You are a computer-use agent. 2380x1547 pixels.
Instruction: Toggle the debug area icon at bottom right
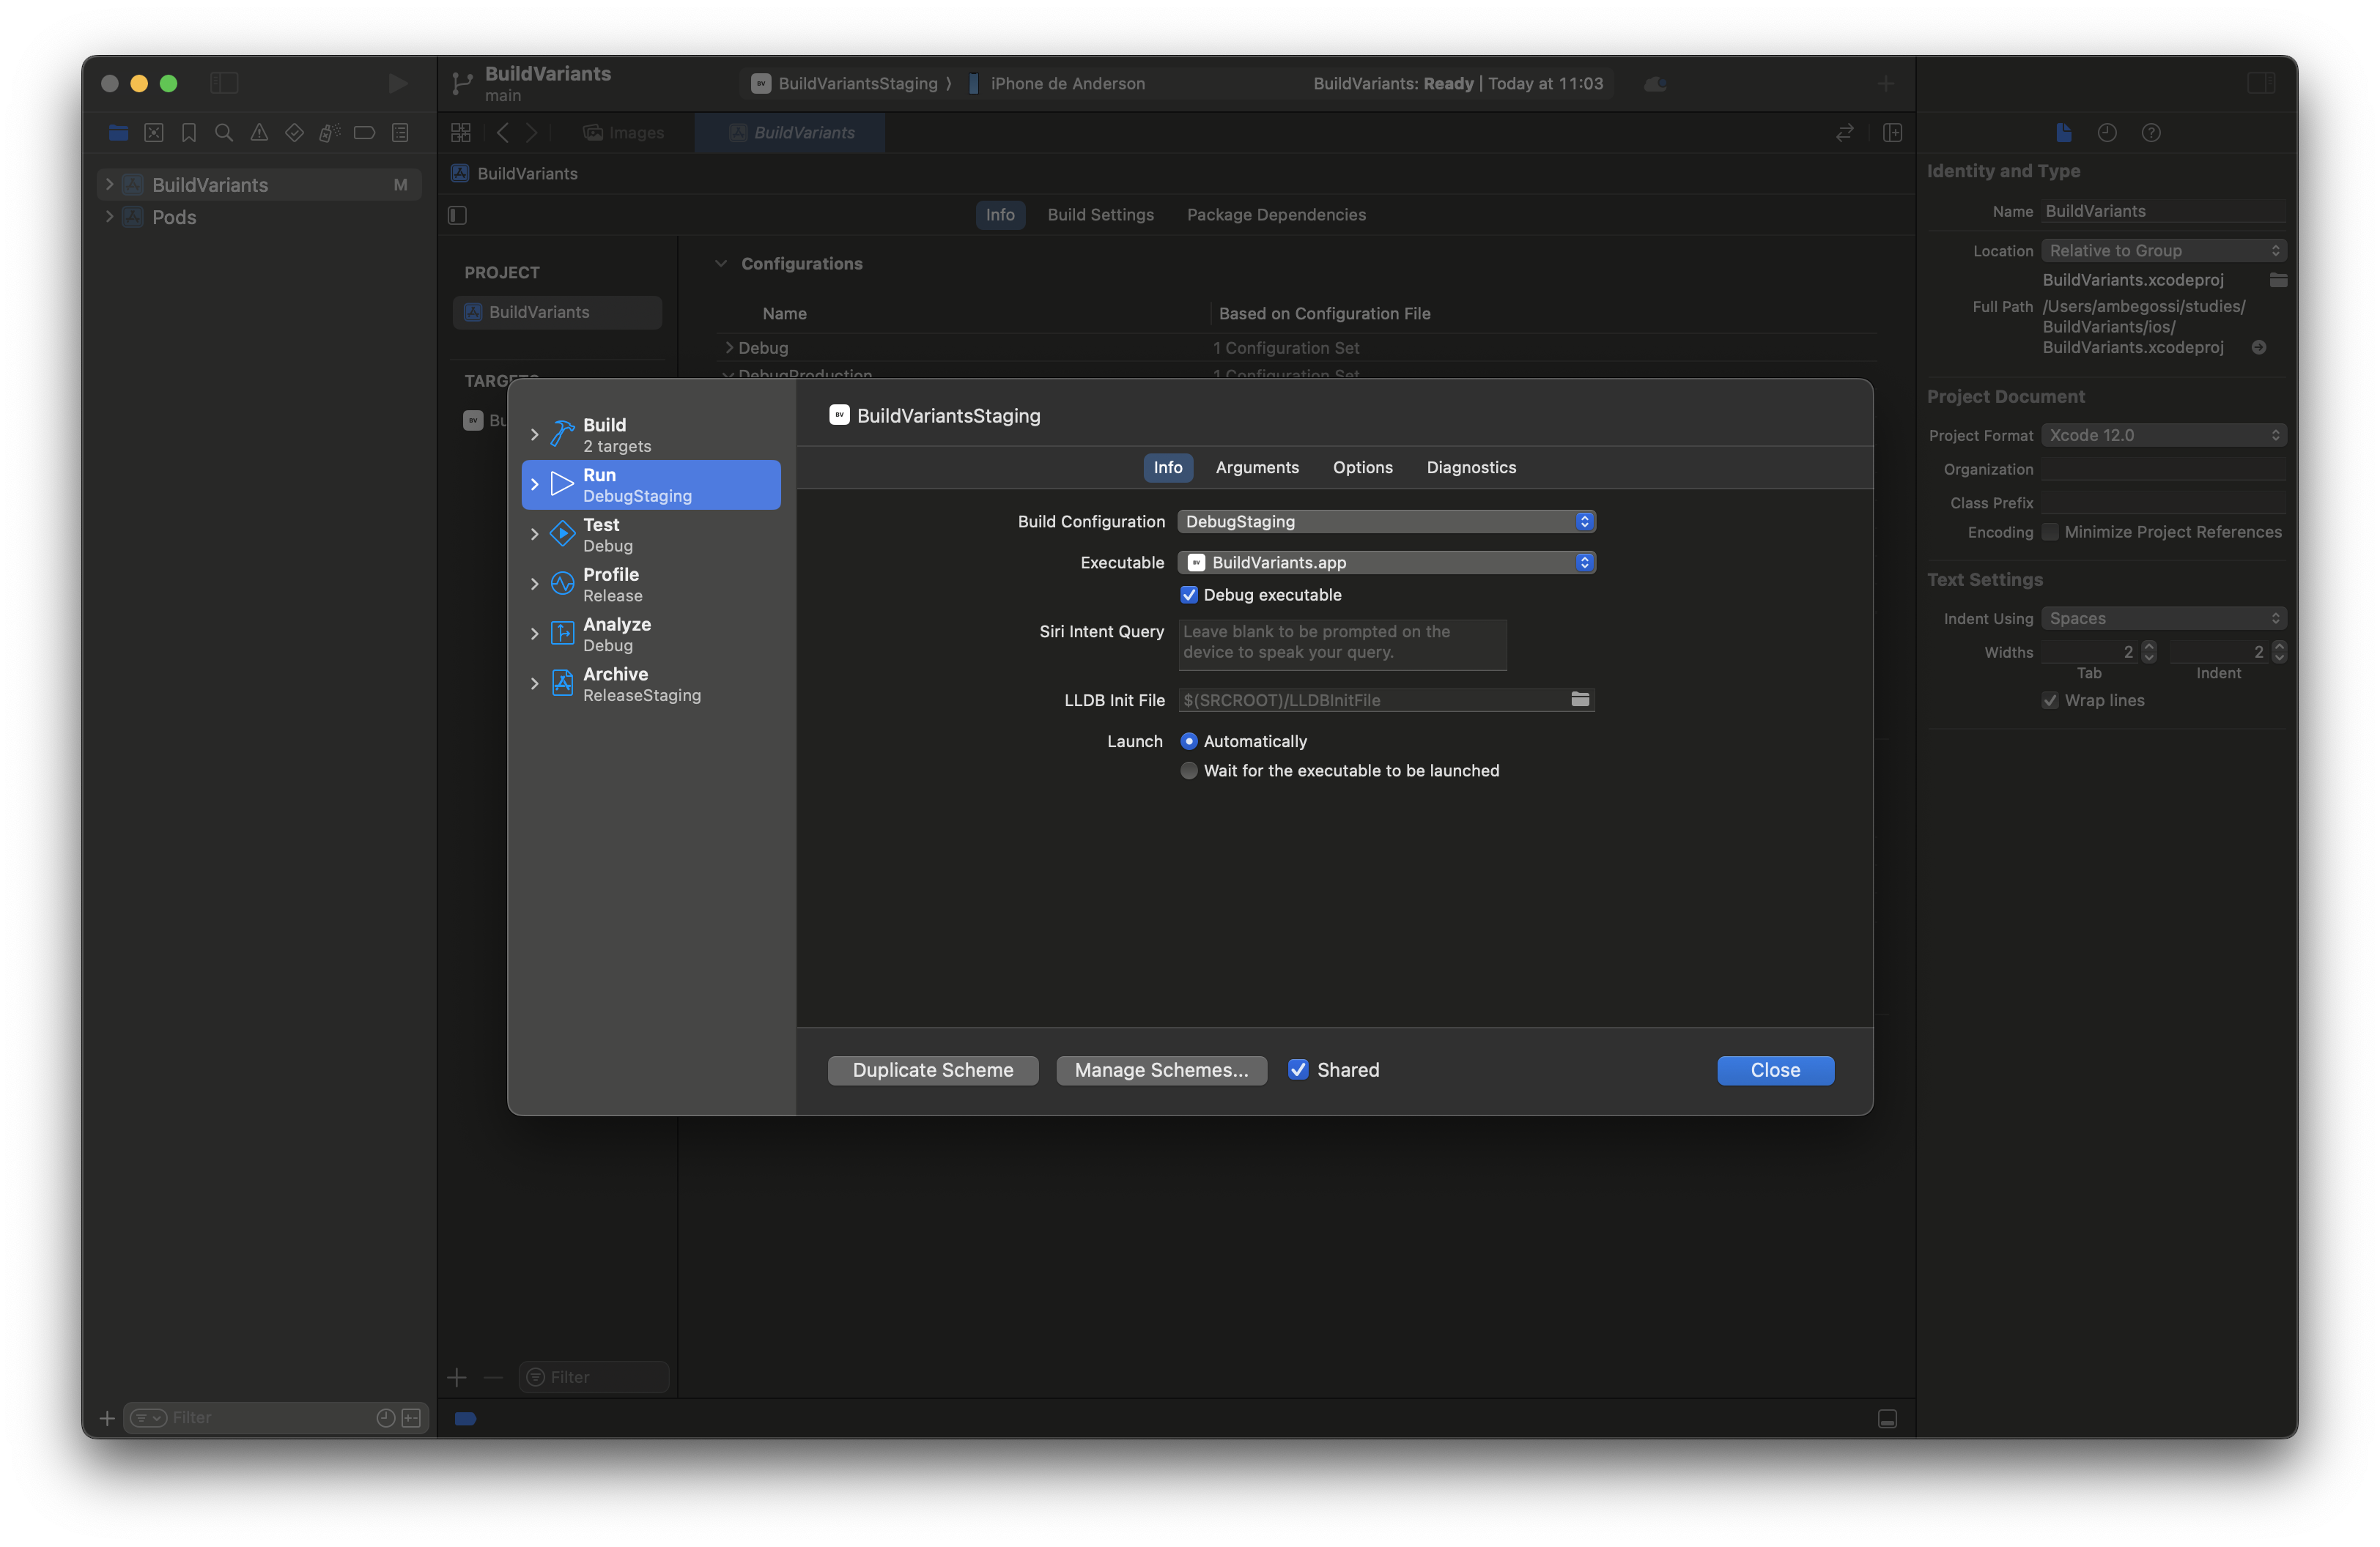point(1887,1418)
